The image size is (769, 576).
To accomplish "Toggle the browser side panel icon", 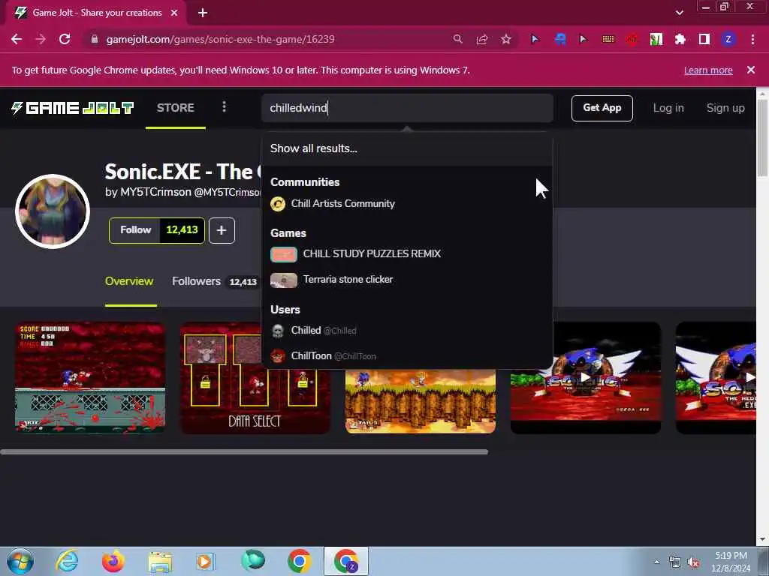I will [704, 39].
